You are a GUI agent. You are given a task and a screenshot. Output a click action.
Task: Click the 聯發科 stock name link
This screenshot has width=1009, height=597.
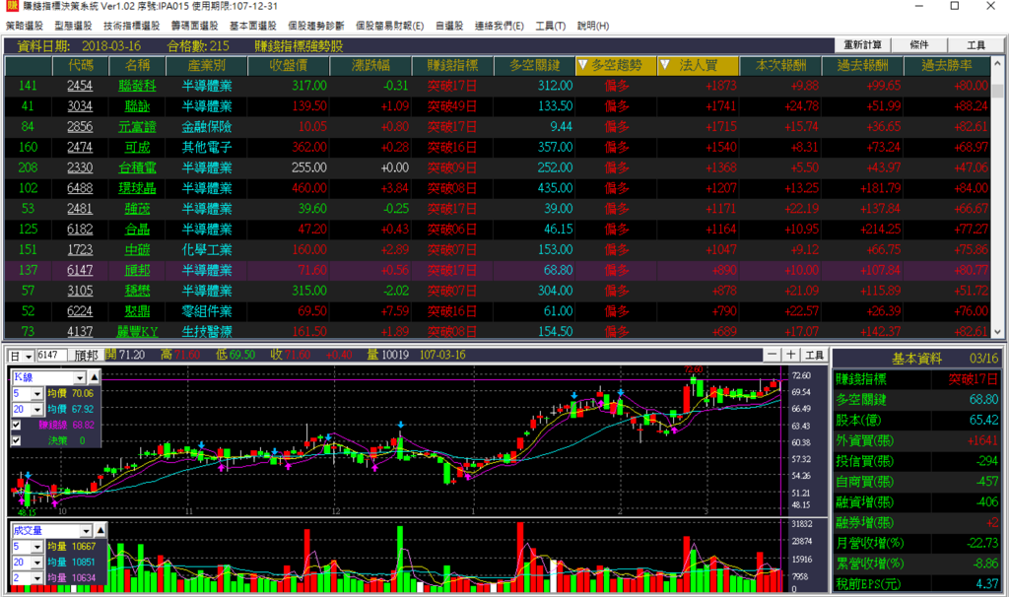[137, 86]
